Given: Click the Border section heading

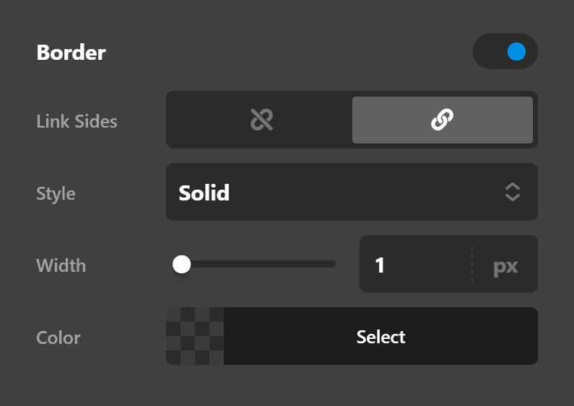Looking at the screenshot, I should click(71, 53).
